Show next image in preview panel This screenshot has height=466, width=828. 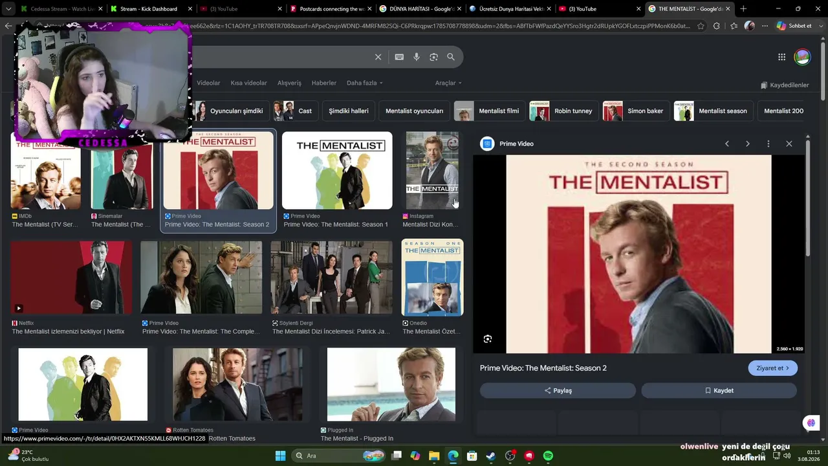(x=748, y=144)
